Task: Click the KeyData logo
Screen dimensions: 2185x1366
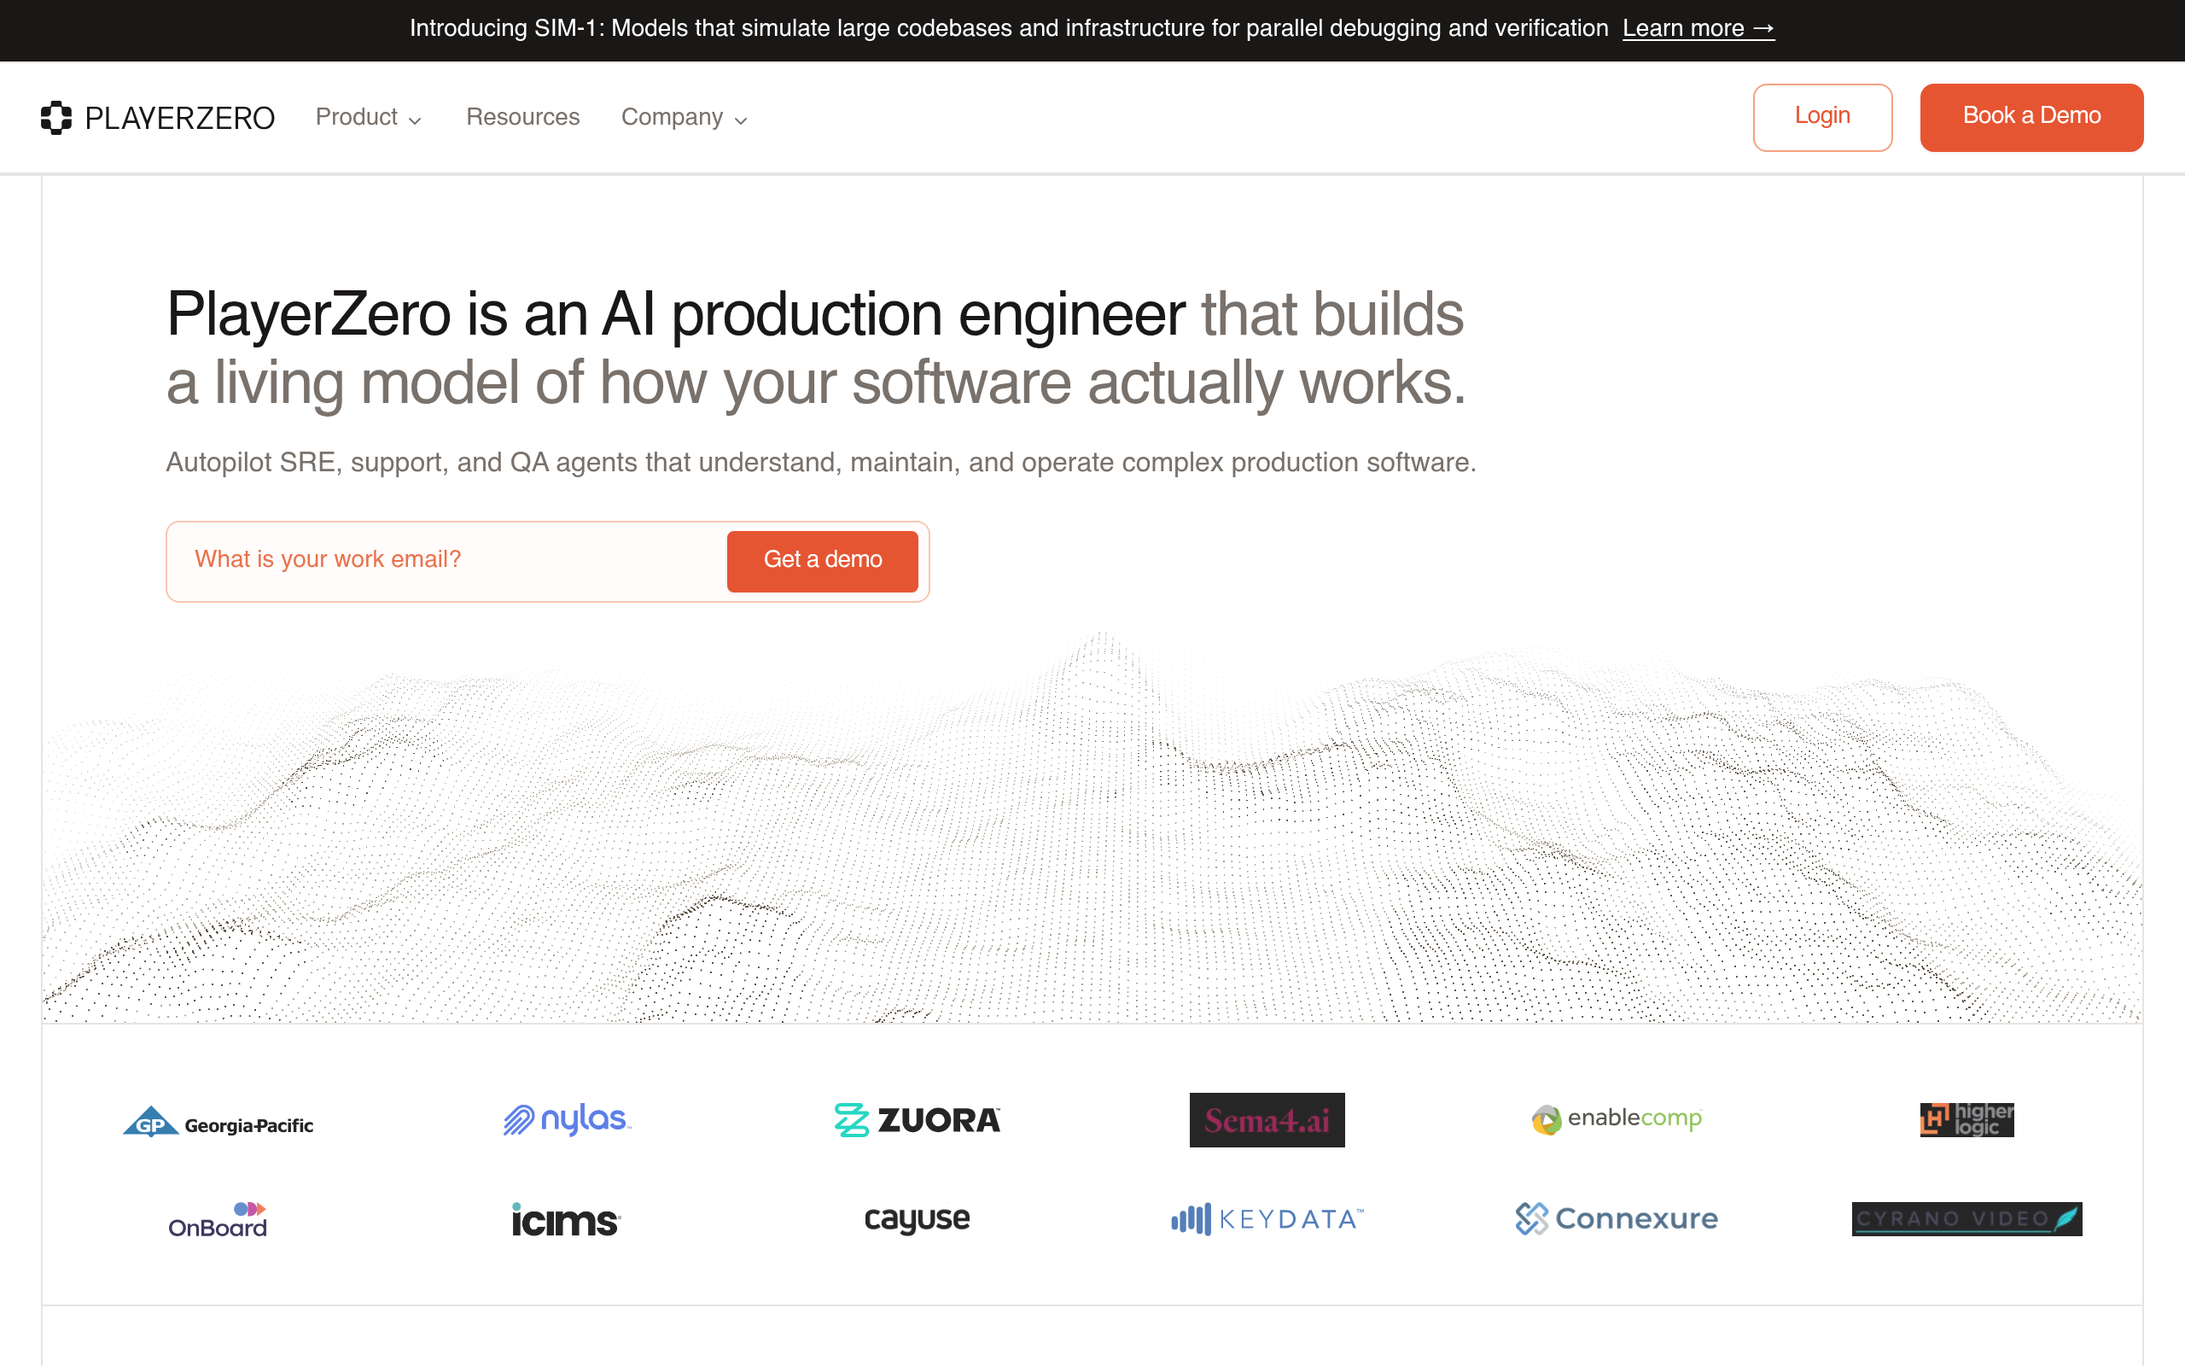Action: (1267, 1220)
